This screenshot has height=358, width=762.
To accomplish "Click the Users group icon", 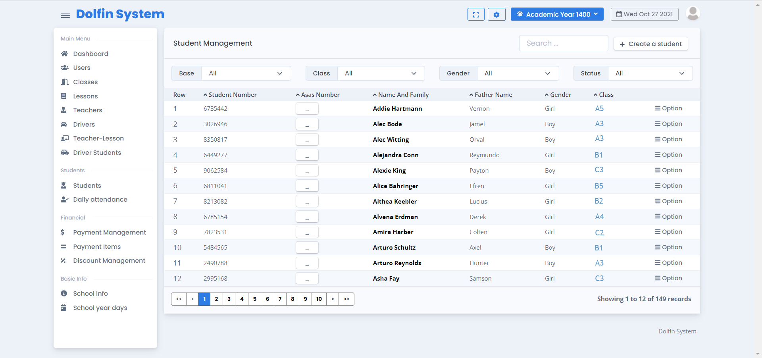I will coord(64,68).
